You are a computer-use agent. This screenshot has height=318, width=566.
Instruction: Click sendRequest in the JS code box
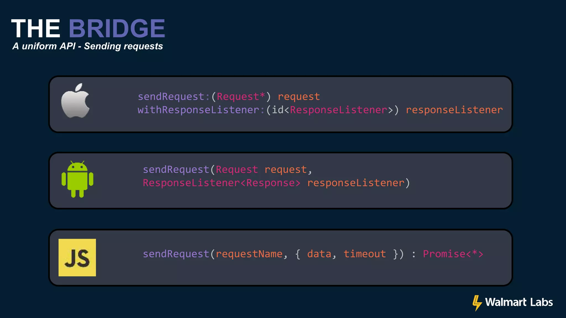pos(176,254)
